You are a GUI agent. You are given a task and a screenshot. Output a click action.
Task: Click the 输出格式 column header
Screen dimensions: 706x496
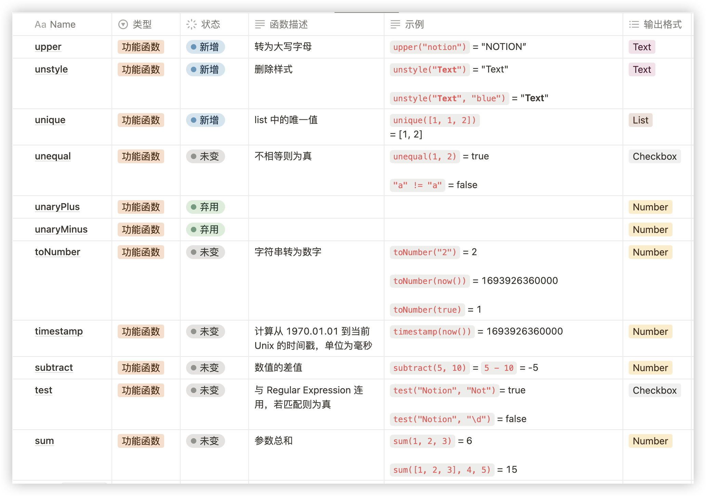(x=662, y=24)
